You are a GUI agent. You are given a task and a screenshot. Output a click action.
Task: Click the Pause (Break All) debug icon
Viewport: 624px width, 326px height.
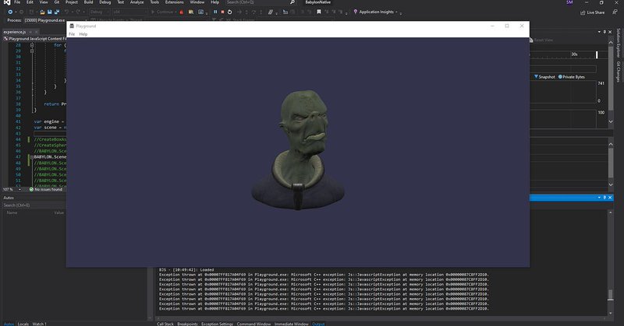click(x=215, y=12)
